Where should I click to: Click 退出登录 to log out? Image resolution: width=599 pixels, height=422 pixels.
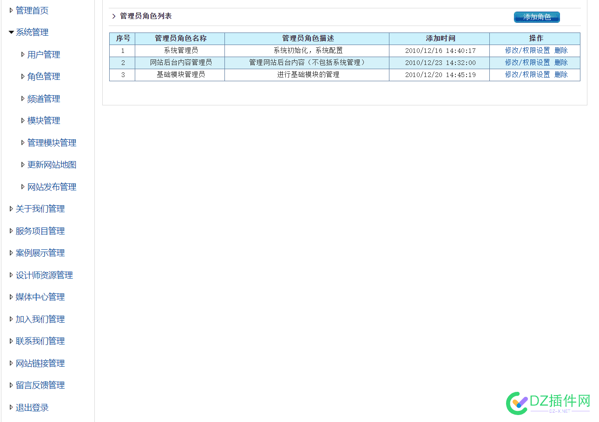pos(32,407)
